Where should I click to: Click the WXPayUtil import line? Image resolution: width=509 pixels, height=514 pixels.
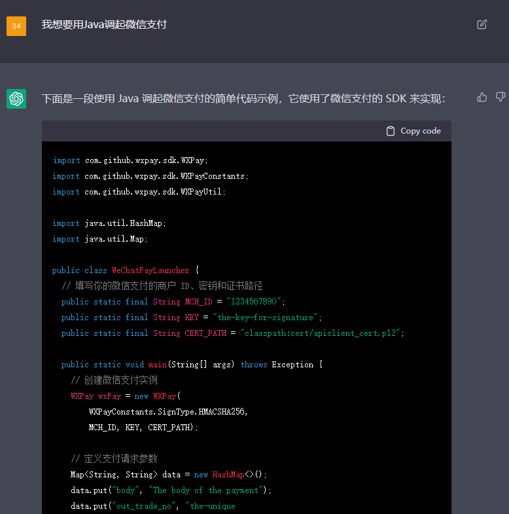coord(139,192)
